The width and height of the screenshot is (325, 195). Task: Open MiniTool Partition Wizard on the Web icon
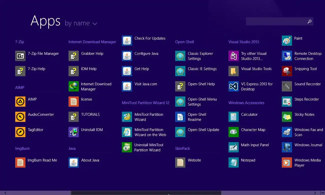click(x=127, y=132)
